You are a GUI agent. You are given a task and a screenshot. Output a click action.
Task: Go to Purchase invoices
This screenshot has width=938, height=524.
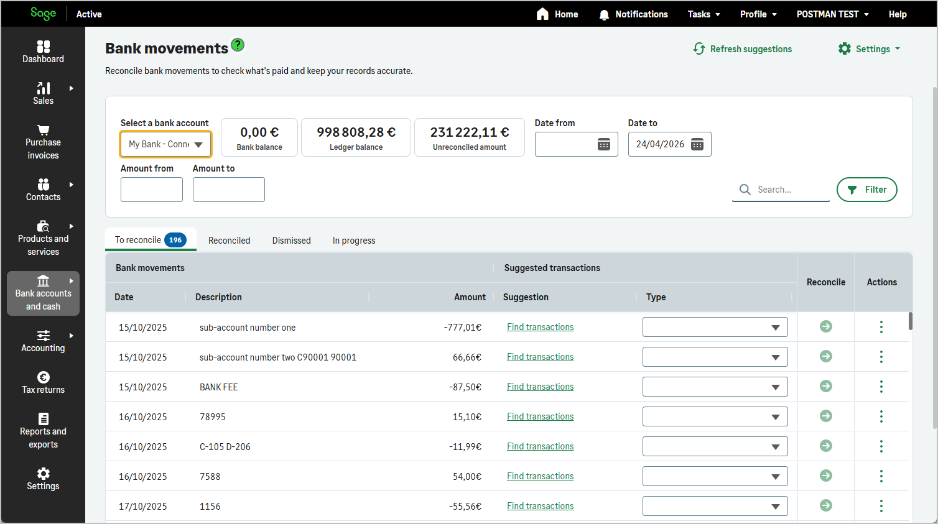click(43, 142)
